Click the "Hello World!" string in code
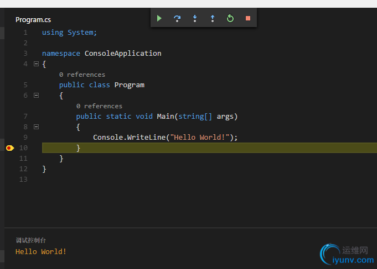 click(x=199, y=138)
